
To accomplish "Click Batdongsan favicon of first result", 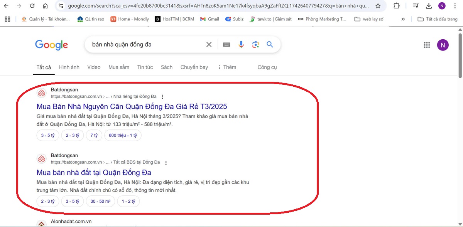I will (42, 93).
